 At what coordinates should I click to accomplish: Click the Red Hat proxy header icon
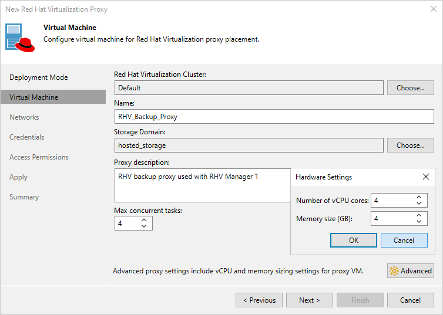pyautogui.click(x=21, y=38)
